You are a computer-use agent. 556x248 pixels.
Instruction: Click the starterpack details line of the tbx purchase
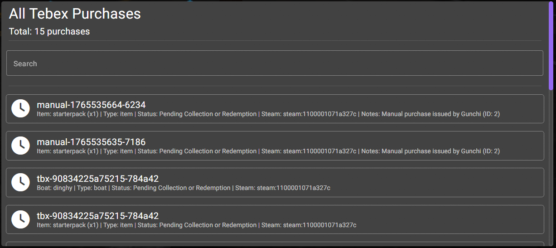coord(196,225)
